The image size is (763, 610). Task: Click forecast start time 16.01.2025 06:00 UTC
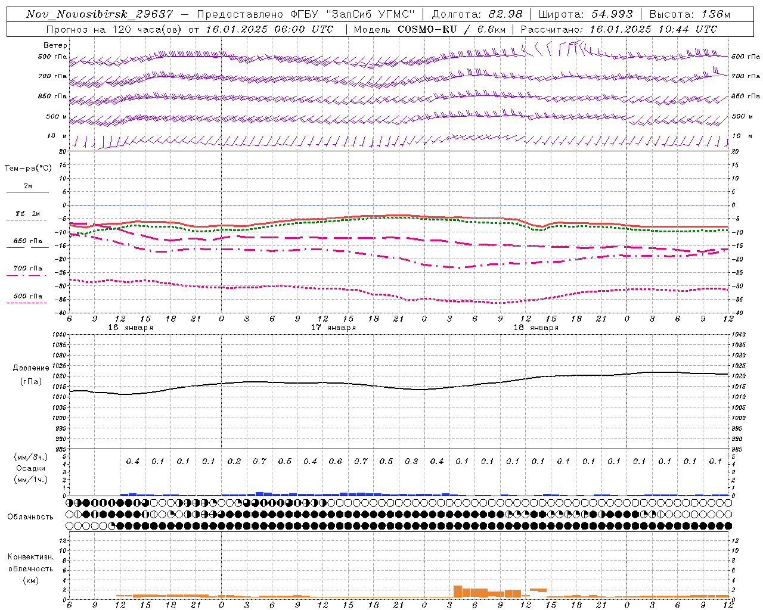269,29
